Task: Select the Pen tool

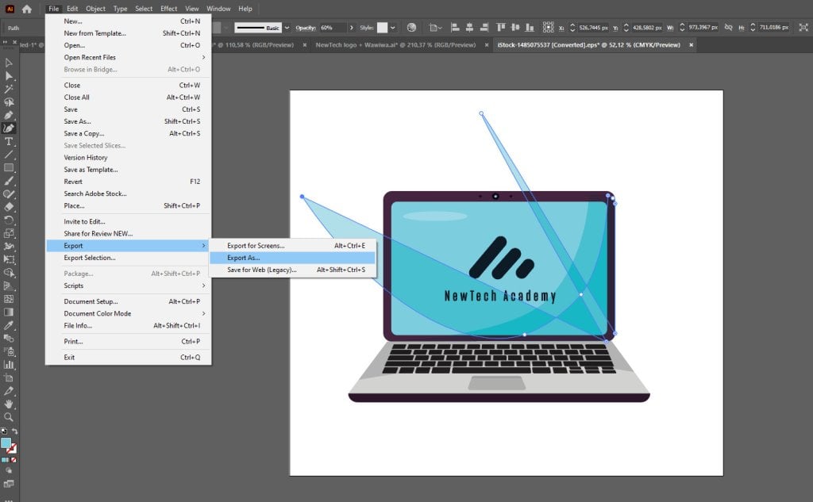Action: (9, 115)
